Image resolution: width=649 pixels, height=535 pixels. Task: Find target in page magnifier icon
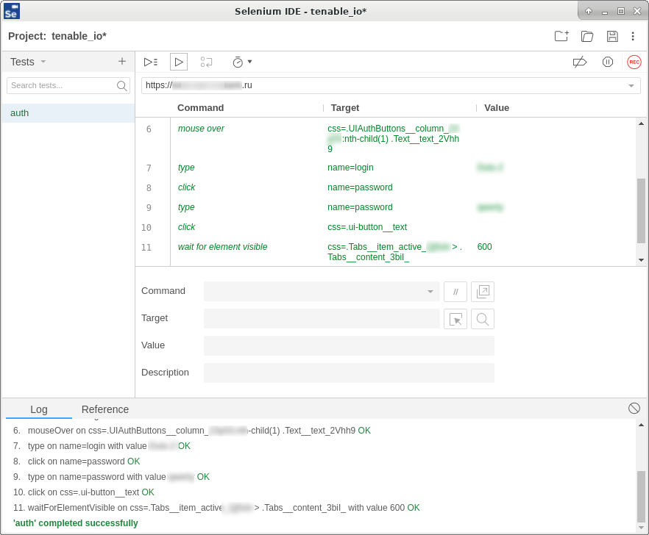pos(483,319)
